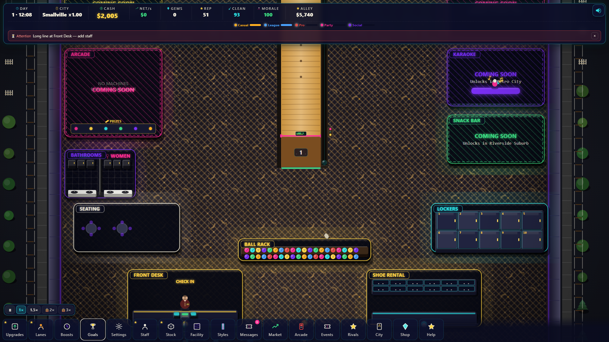Open locker number 10
Screen dimensions: 609x342
532,239
